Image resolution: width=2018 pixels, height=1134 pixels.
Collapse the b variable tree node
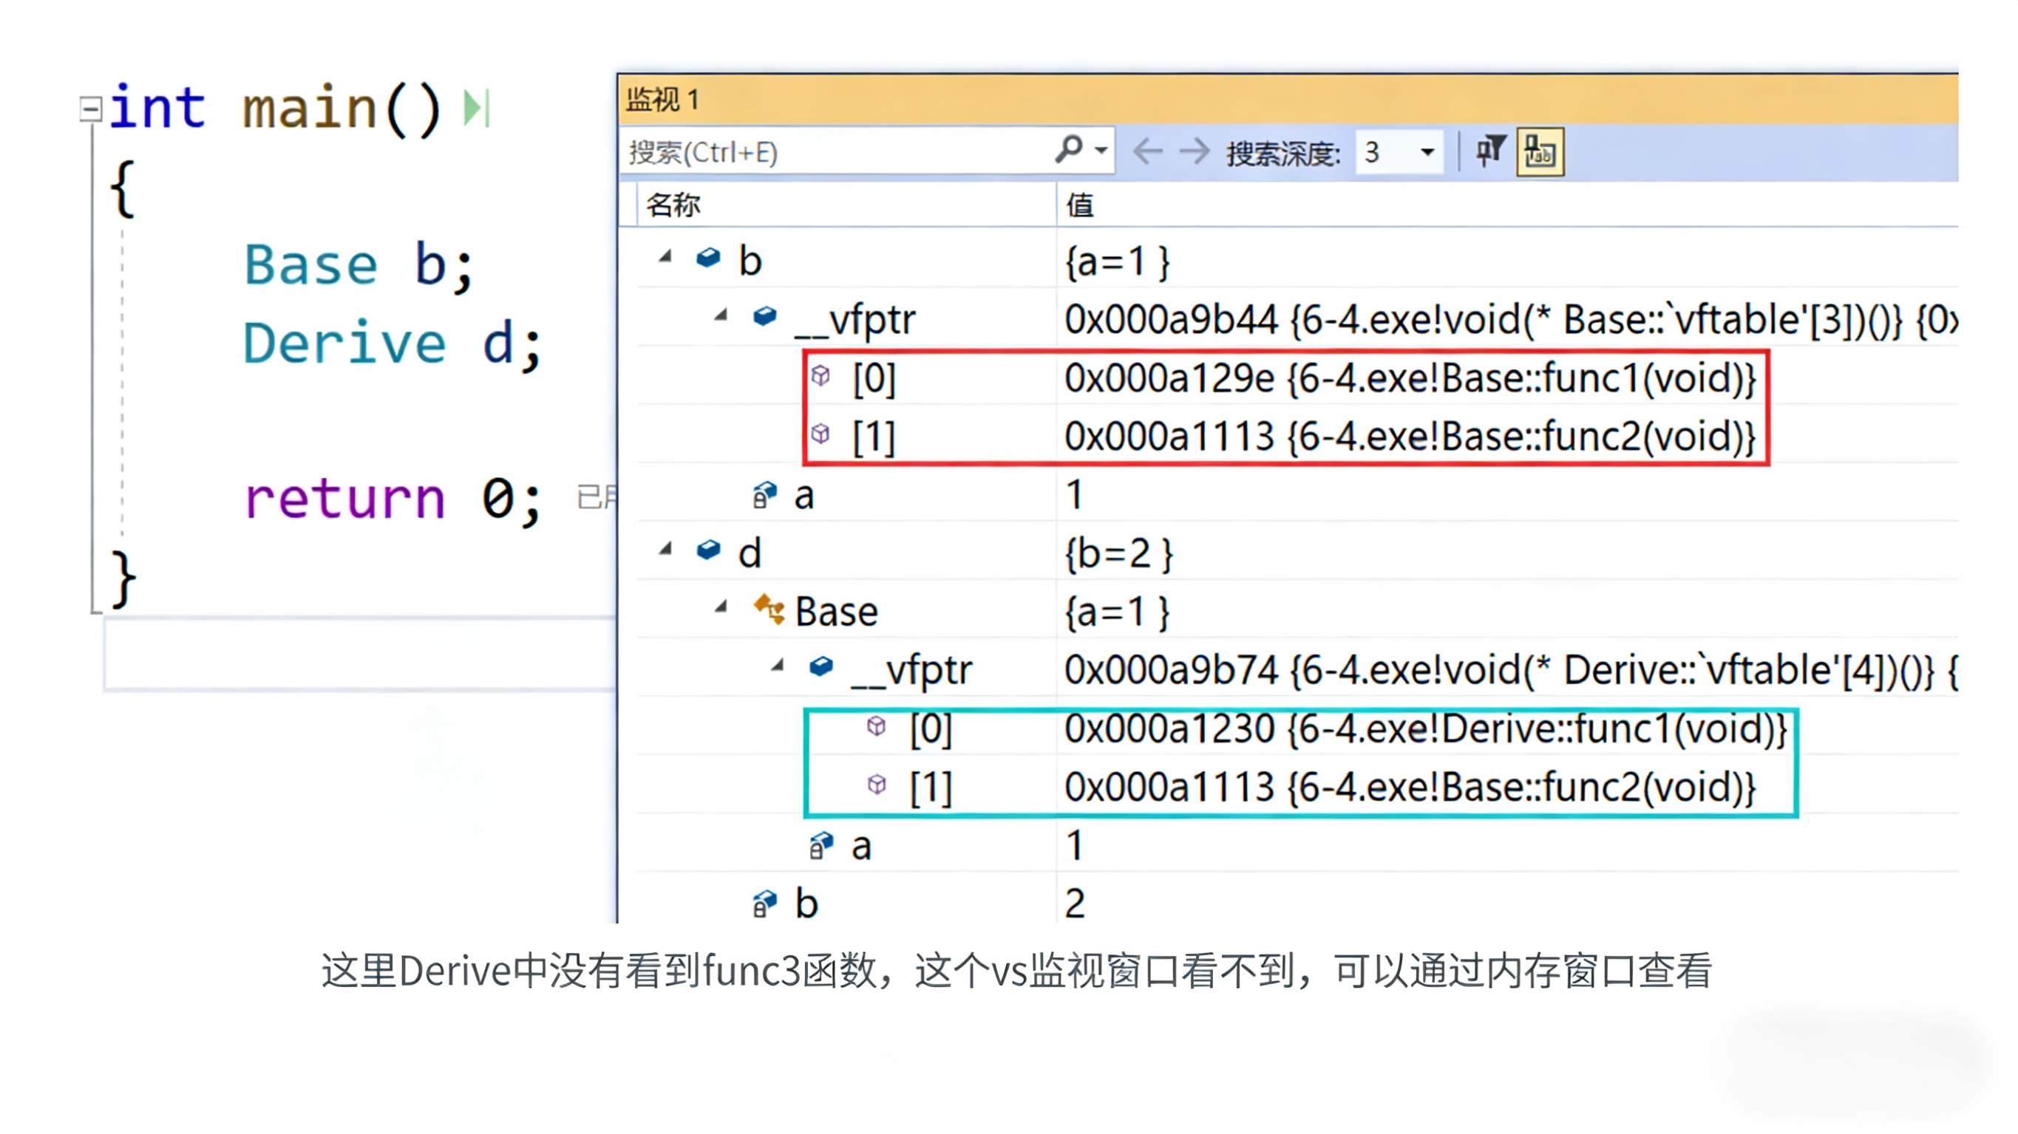666,257
